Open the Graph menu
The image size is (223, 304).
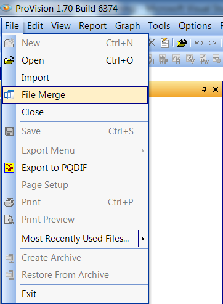pyautogui.click(x=128, y=26)
